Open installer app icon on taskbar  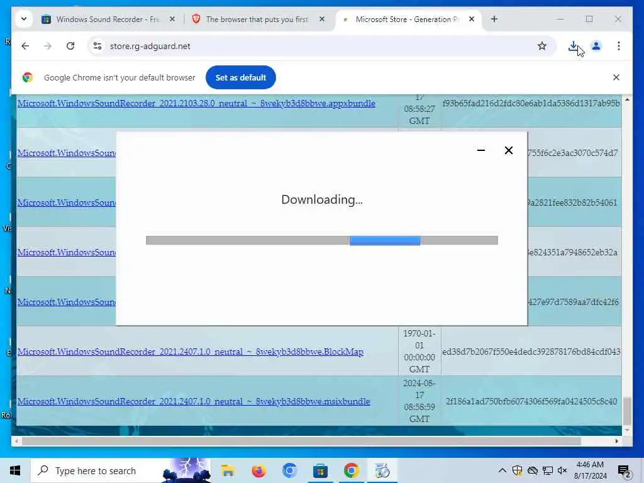click(x=382, y=470)
